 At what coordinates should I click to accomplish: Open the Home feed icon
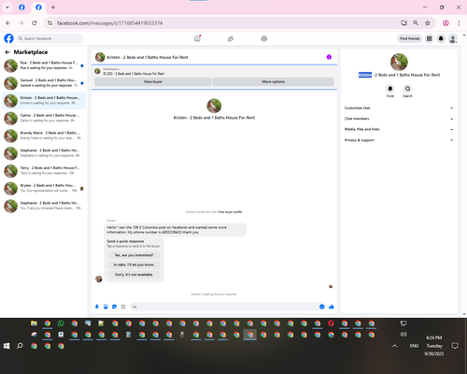pos(197,38)
